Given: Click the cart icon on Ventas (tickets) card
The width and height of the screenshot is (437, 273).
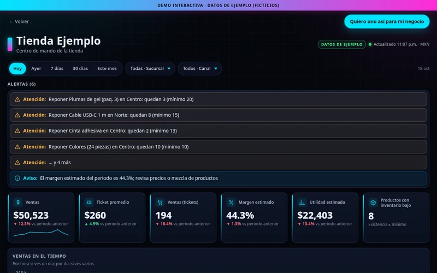Looking at the screenshot, I should tap(160, 202).
